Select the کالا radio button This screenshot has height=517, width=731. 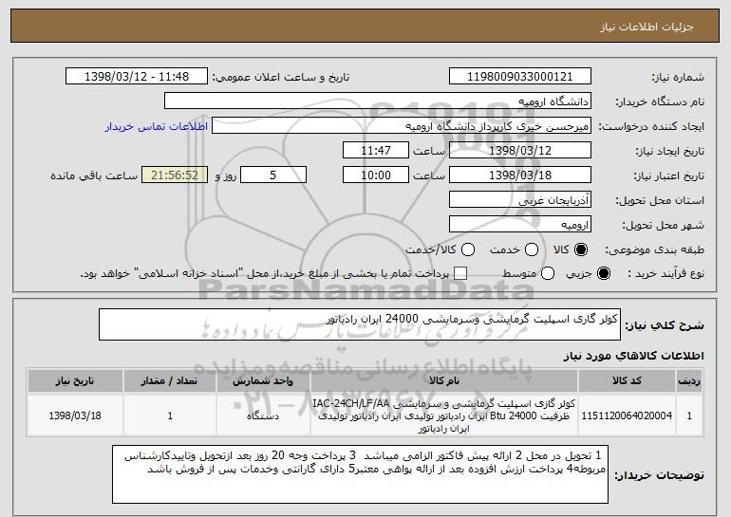point(581,250)
